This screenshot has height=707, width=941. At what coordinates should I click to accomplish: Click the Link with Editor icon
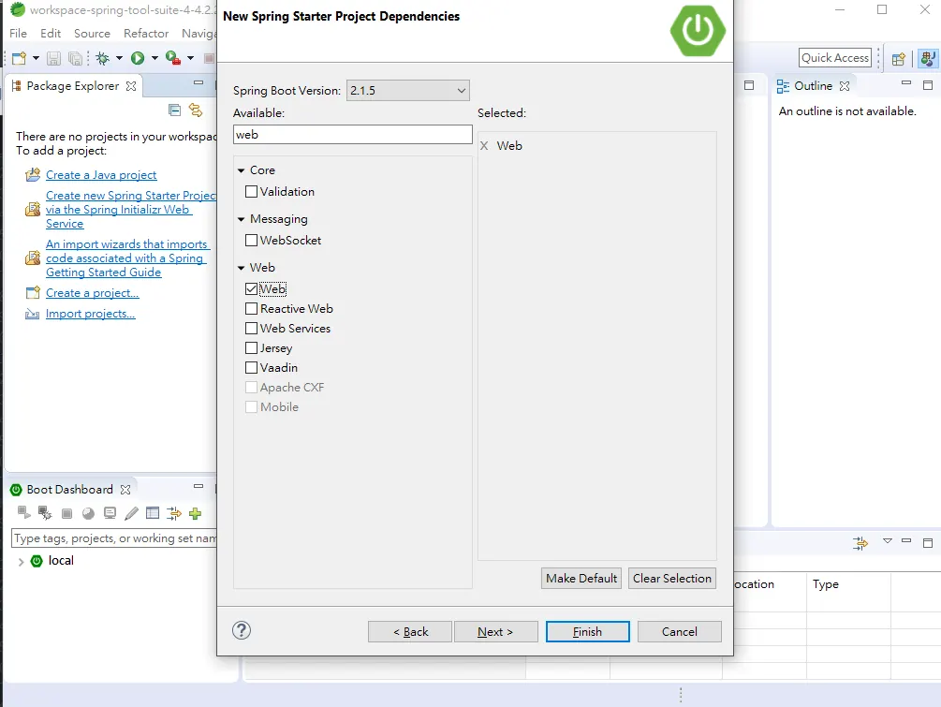(x=195, y=110)
